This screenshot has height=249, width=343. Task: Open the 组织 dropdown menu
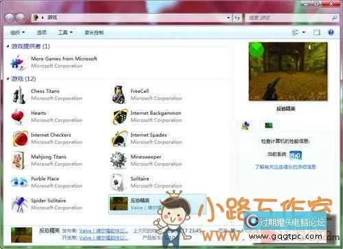coord(17,33)
